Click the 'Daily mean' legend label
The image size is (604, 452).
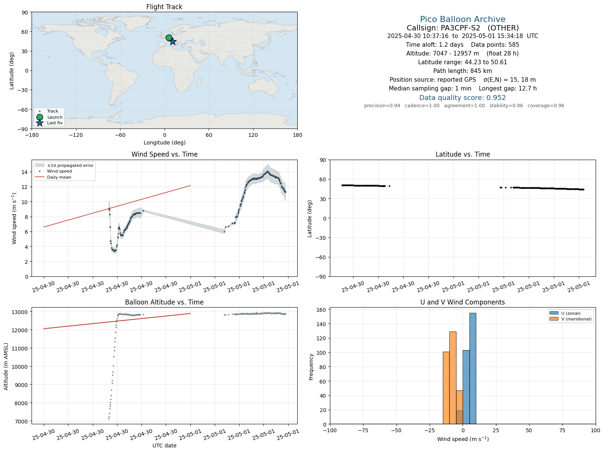coord(59,177)
